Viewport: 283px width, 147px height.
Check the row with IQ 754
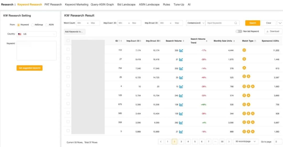[x=68, y=67]
